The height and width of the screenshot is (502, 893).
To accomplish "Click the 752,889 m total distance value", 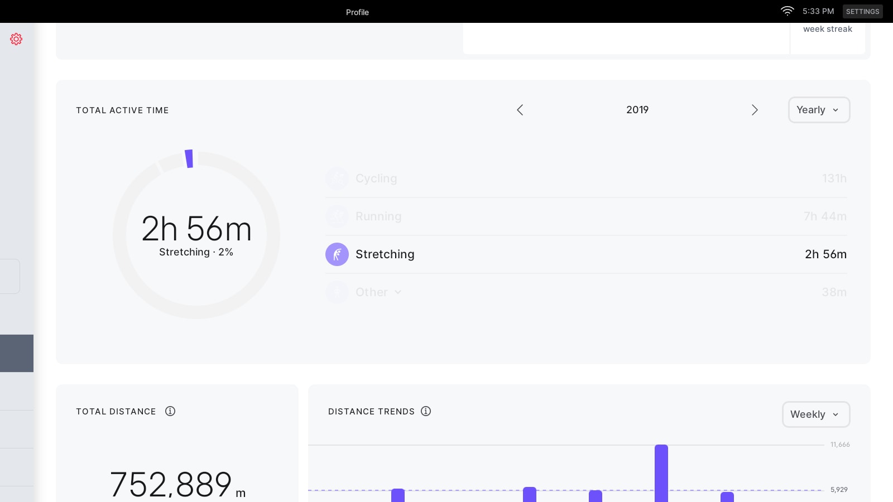I will pos(177,484).
